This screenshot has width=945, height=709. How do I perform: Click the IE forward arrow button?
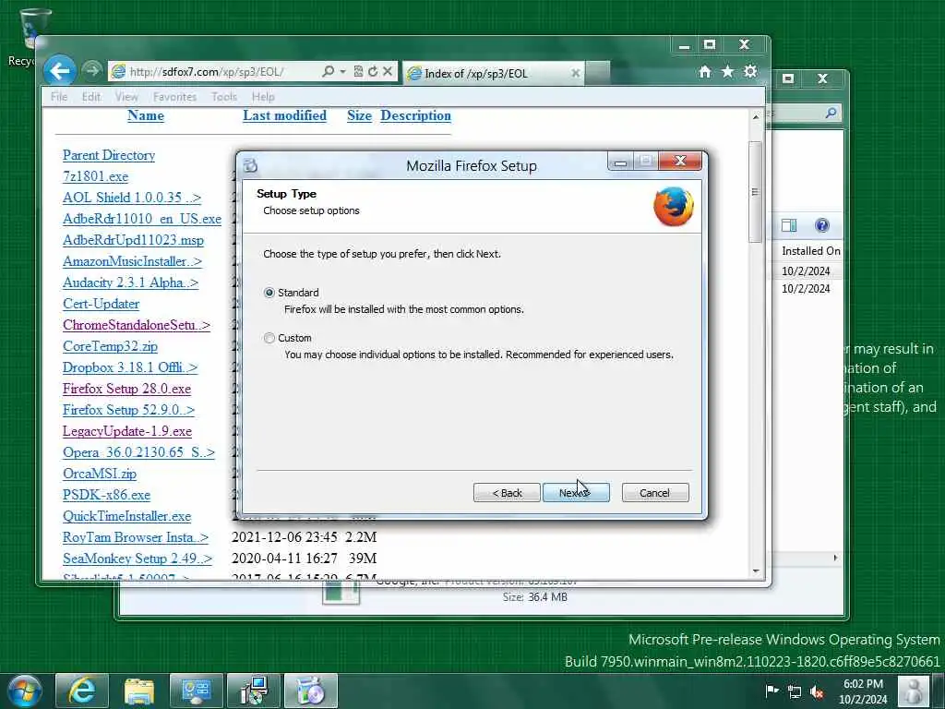[91, 71]
